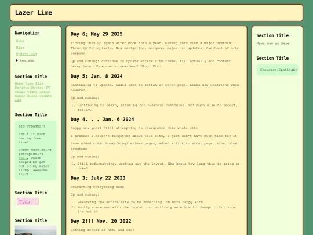
Task: Click the BIG UPDATES!? text
Action: coord(32,126)
